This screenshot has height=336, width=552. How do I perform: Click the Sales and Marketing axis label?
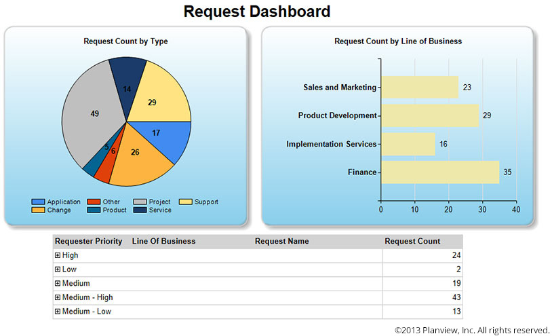pos(340,88)
